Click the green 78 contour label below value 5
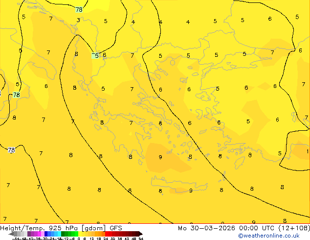The image size is (310, 240). 17,95
